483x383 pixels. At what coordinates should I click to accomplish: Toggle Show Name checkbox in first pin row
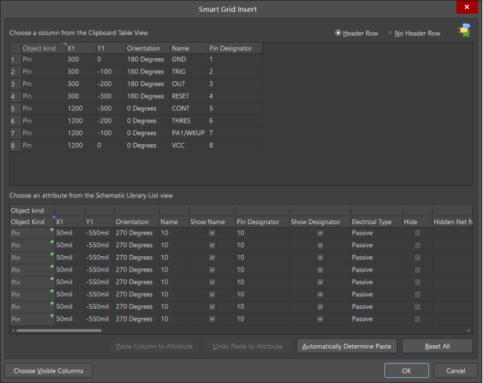(212, 233)
